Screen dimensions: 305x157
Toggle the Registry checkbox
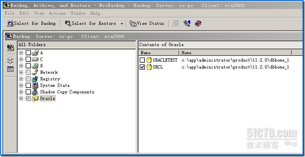[x=29, y=79]
